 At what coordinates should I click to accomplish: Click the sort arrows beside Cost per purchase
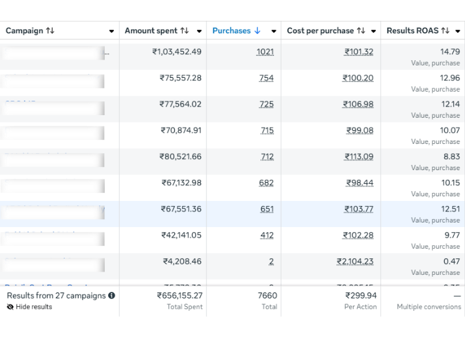coord(361,31)
